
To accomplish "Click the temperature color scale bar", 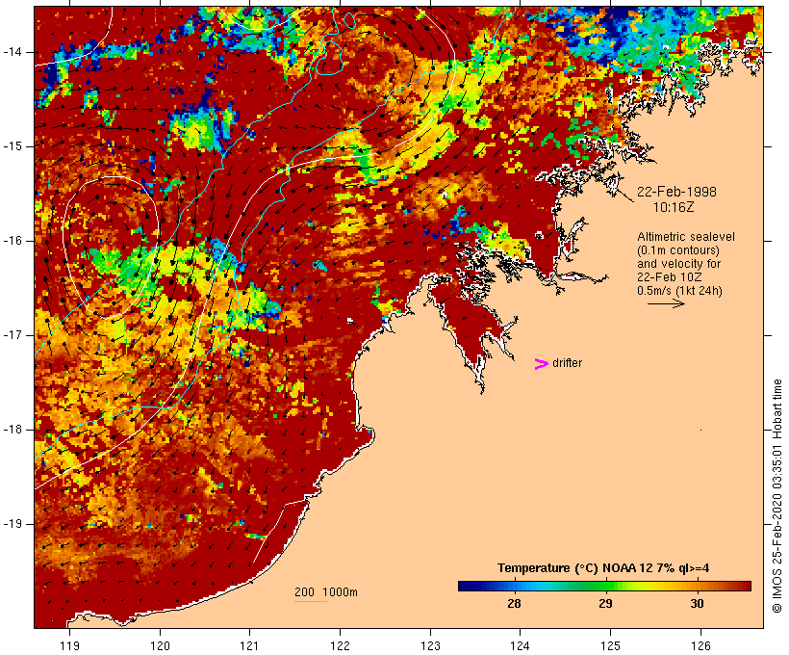I will coord(604,586).
